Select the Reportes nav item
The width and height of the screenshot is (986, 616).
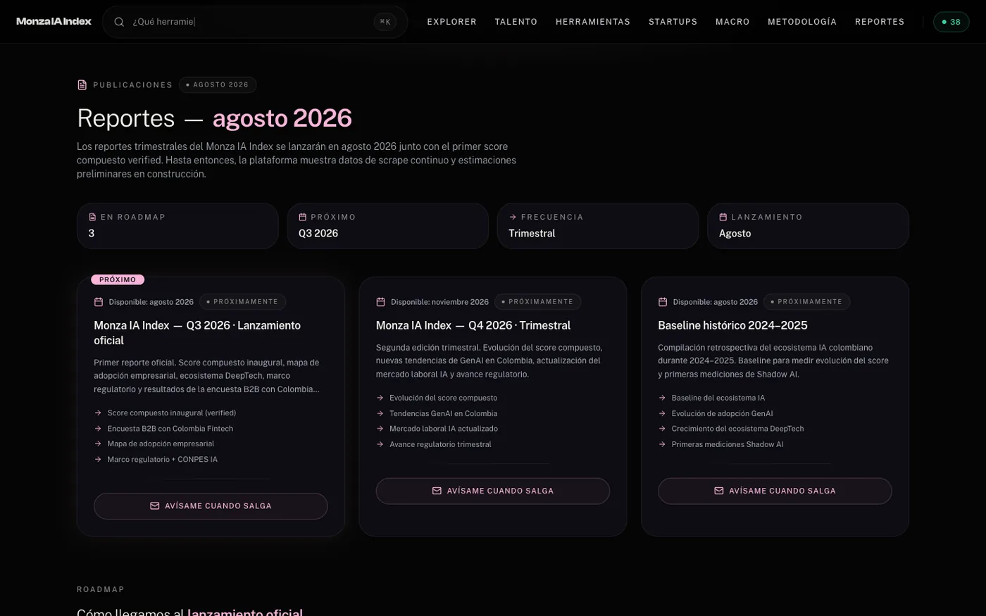880,22
